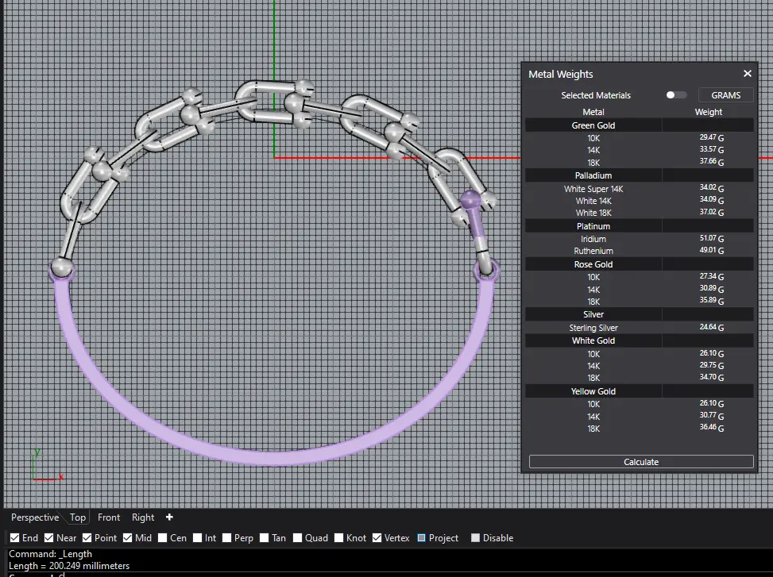Image resolution: width=773 pixels, height=577 pixels.
Task: Disable the Near object snap
Action: click(x=49, y=538)
